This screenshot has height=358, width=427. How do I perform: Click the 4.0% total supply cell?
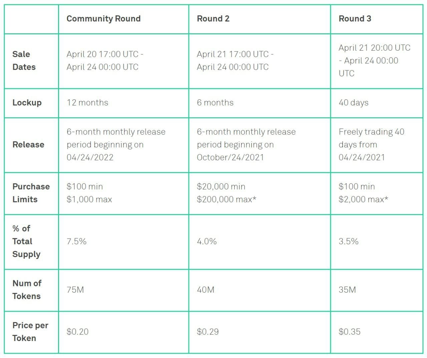206,241
